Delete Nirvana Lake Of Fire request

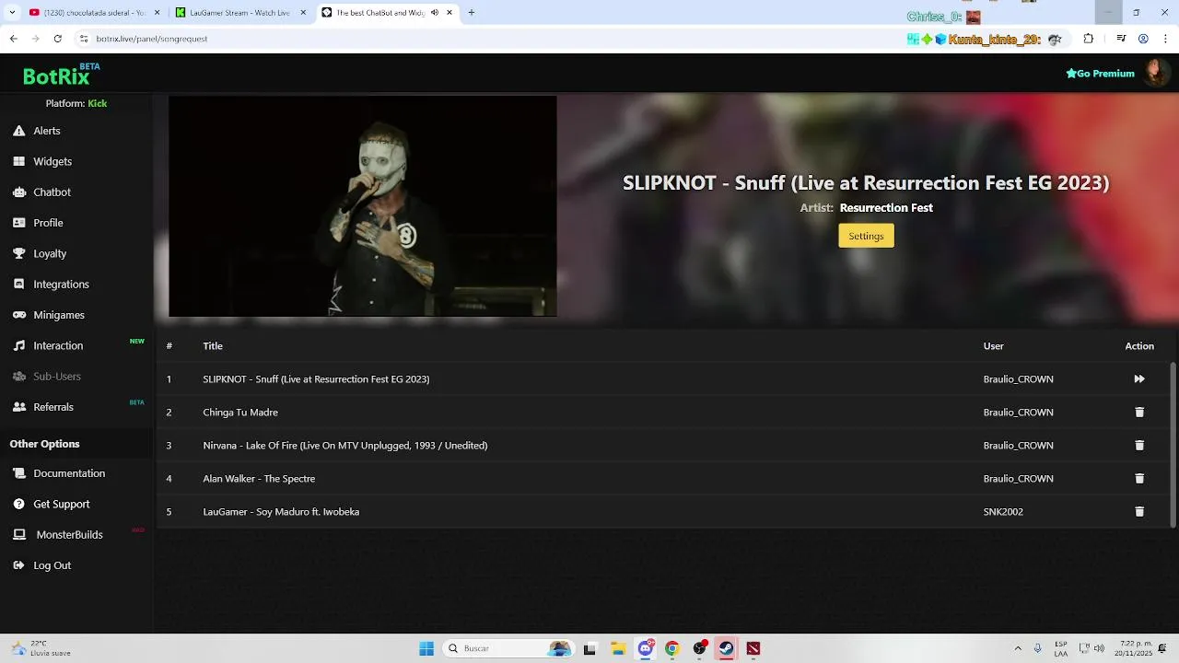point(1139,446)
